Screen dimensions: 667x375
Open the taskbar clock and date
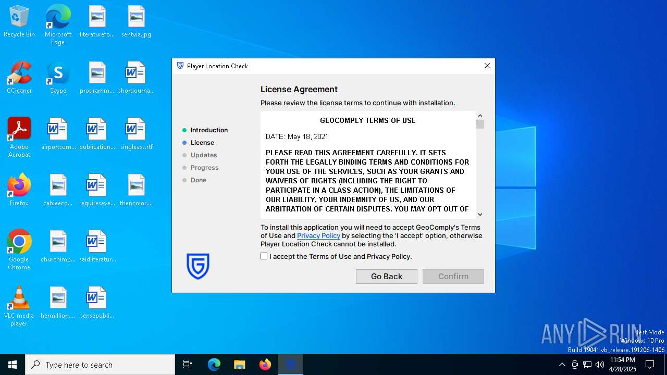tap(623, 365)
